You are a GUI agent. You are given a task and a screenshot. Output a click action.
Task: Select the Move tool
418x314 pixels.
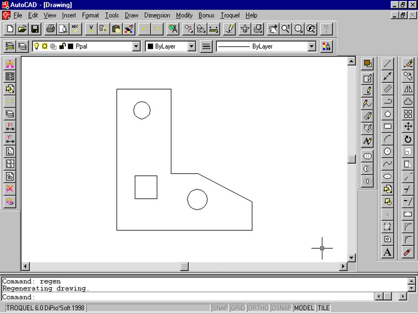point(408,126)
